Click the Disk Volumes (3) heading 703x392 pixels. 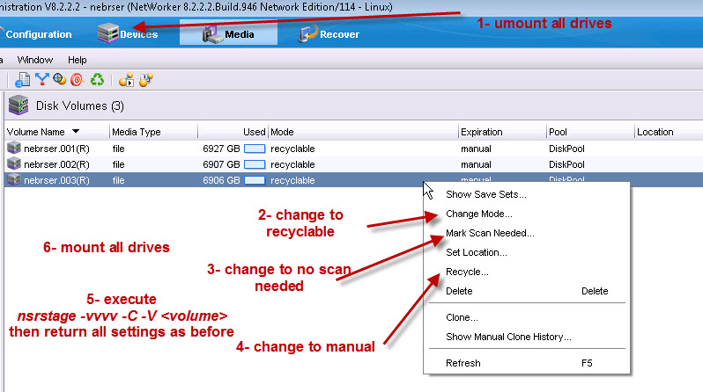click(80, 106)
